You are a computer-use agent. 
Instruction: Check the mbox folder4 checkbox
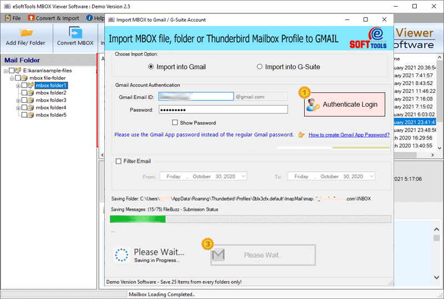click(24, 107)
